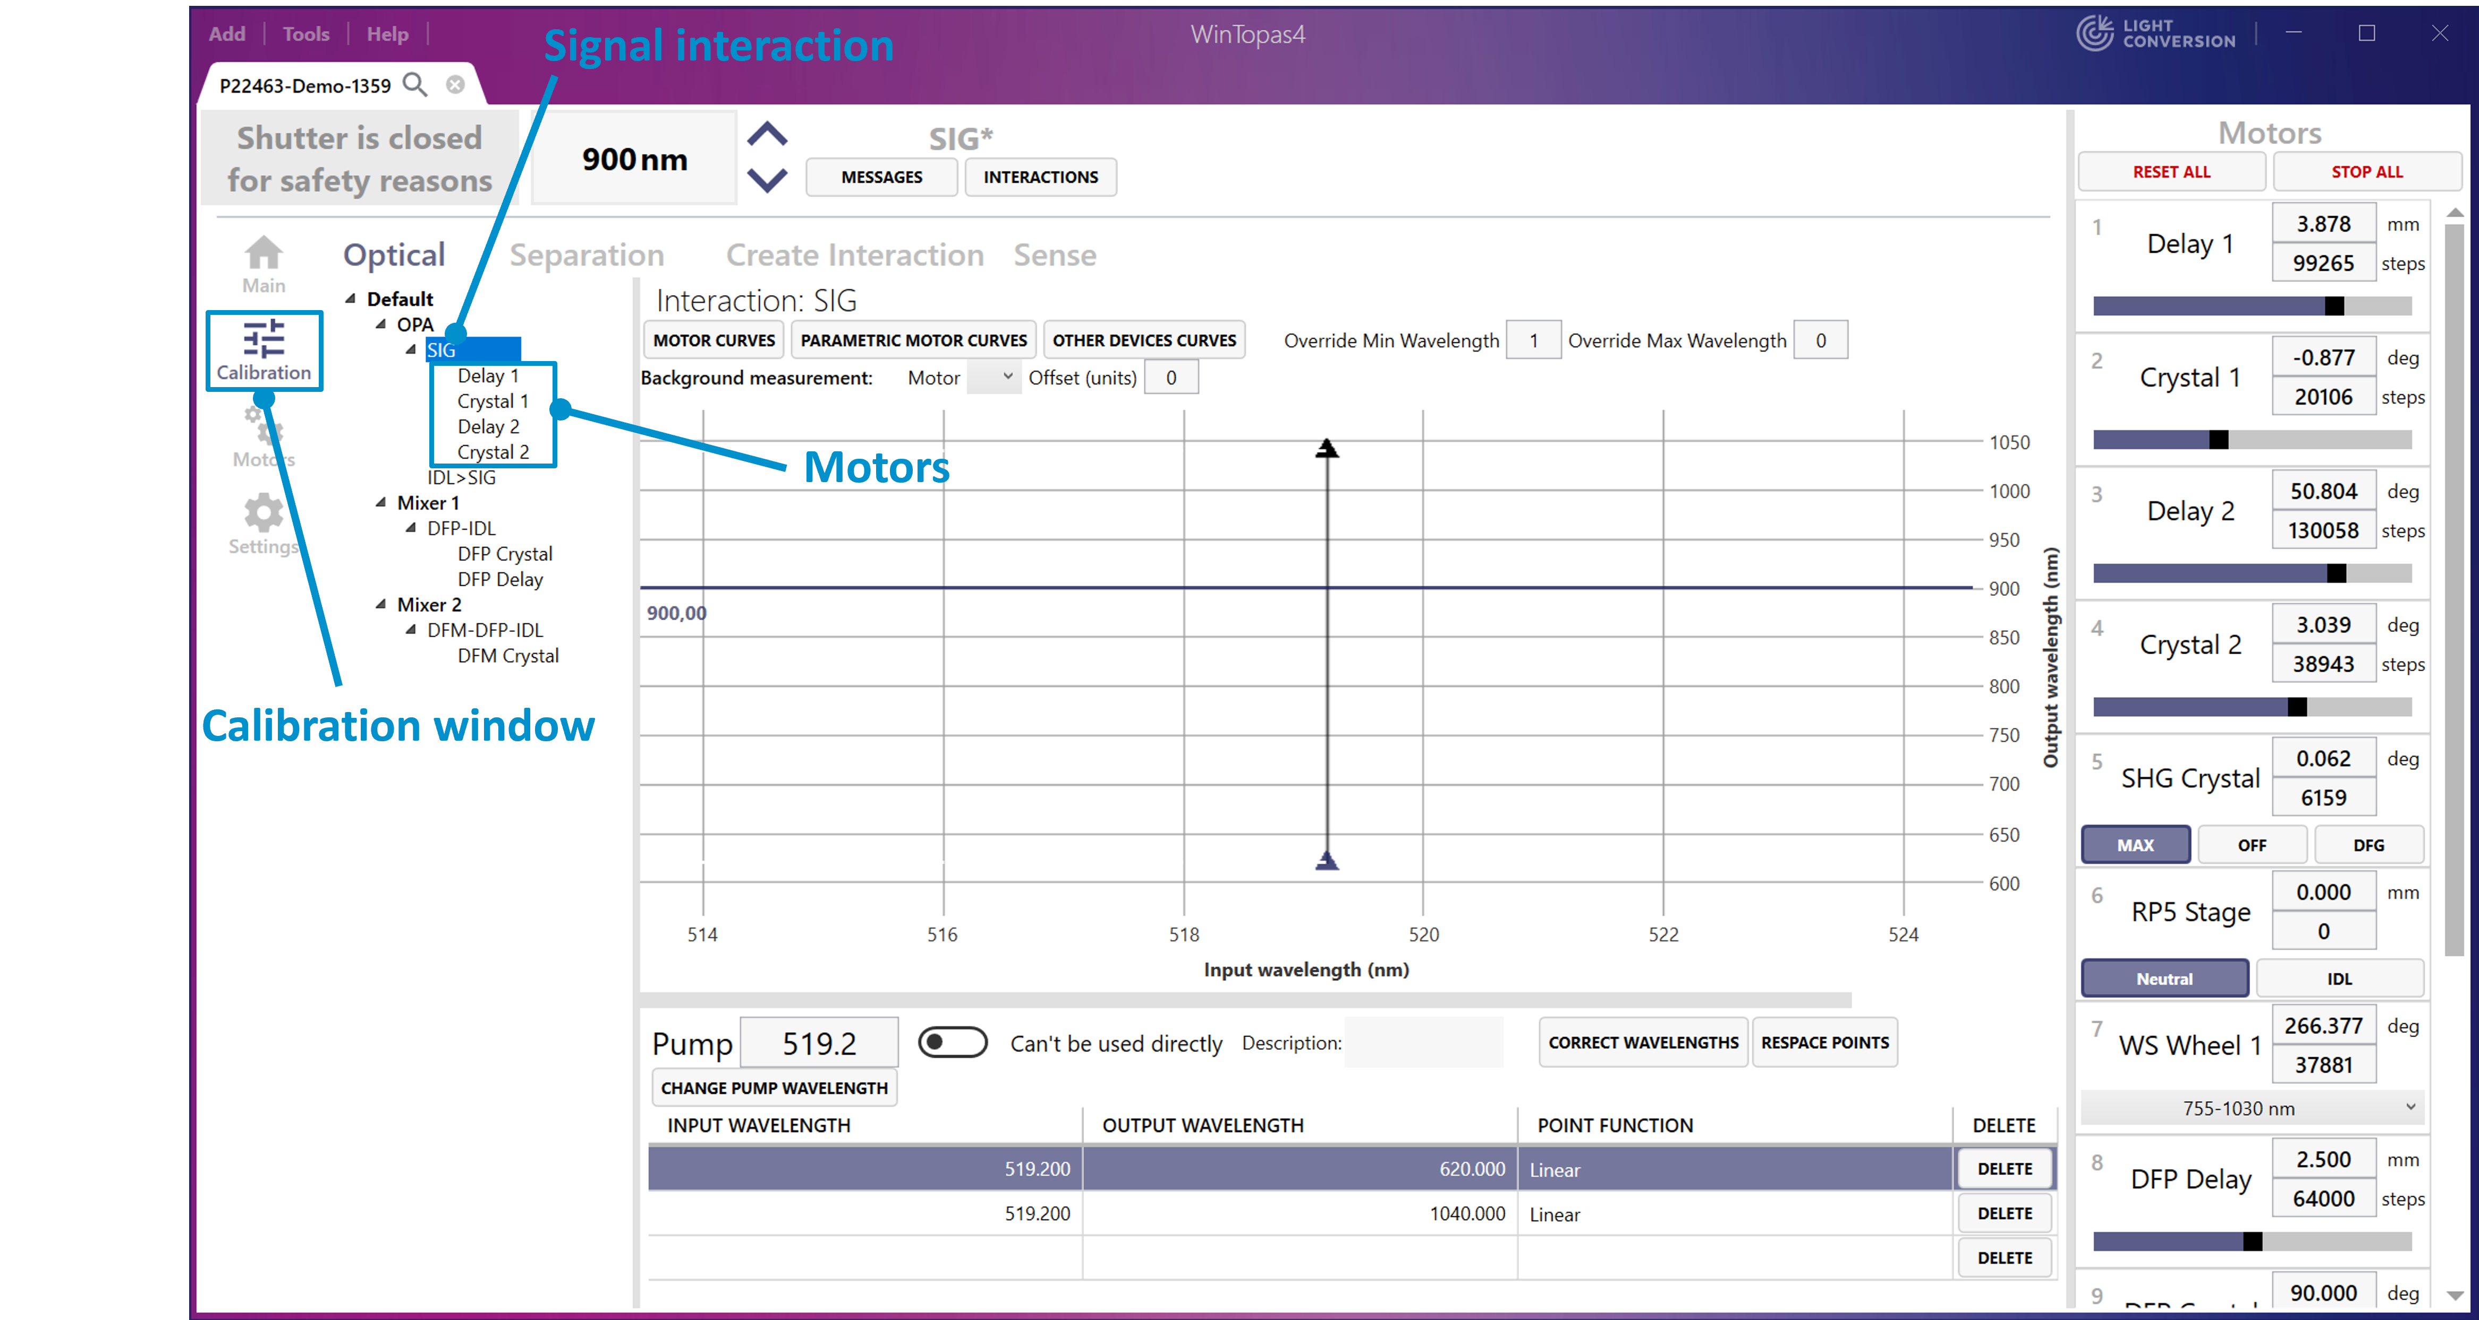Collapse the Mixer 2 tree node
The height and width of the screenshot is (1320, 2479).
click(x=380, y=604)
